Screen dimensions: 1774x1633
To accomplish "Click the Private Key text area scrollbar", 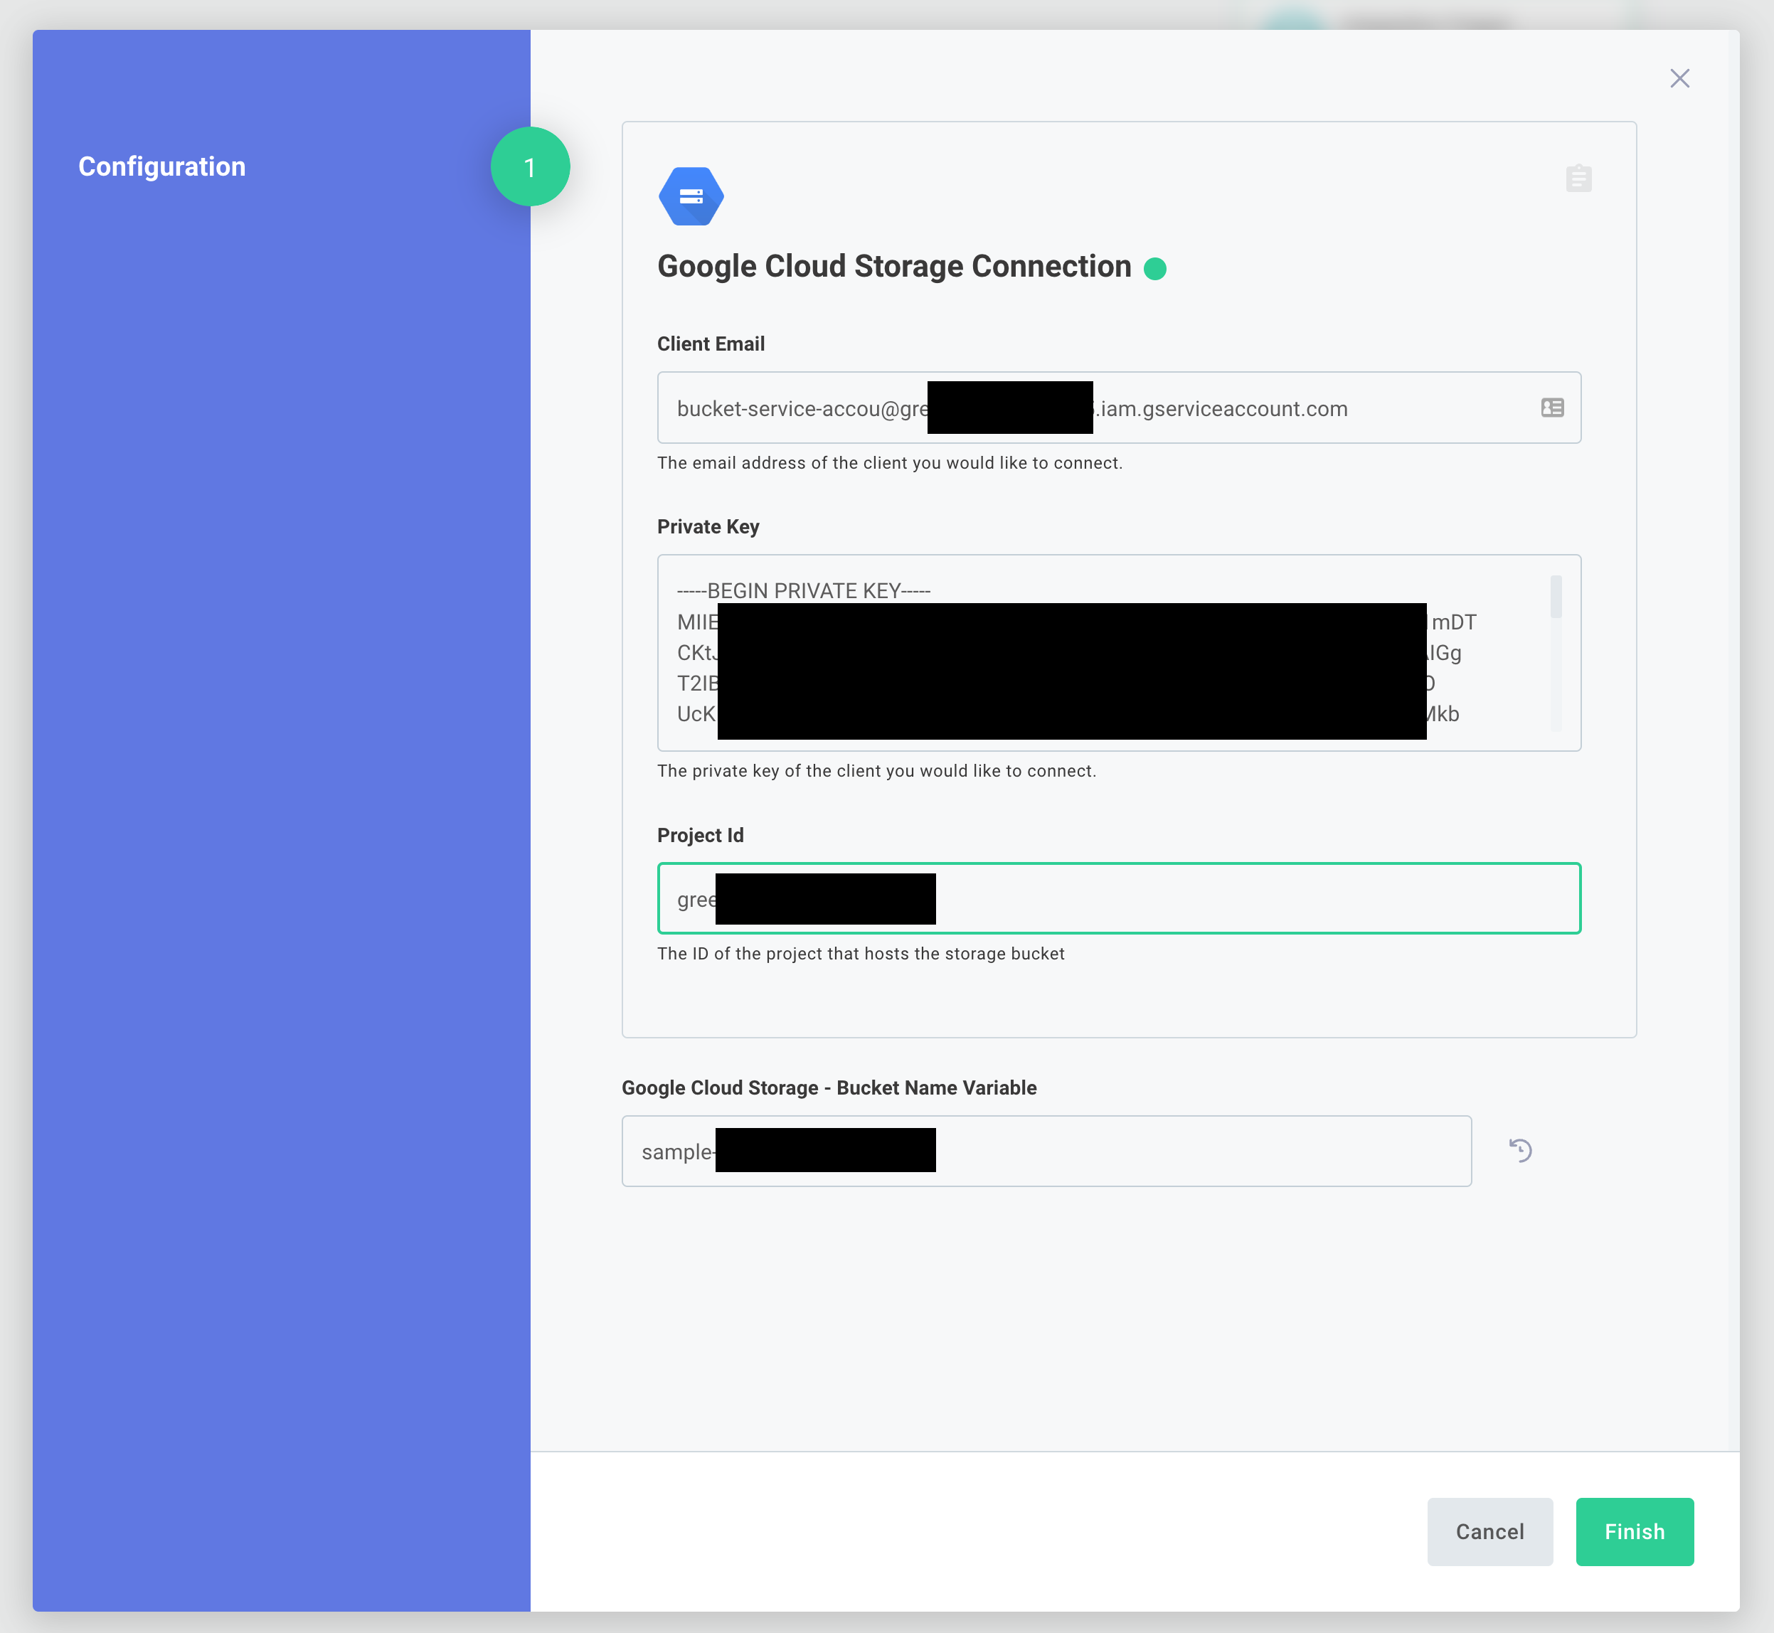I will coord(1556,653).
